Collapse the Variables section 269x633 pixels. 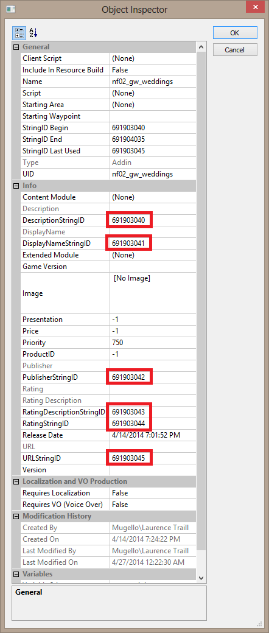pyautogui.click(x=16, y=574)
